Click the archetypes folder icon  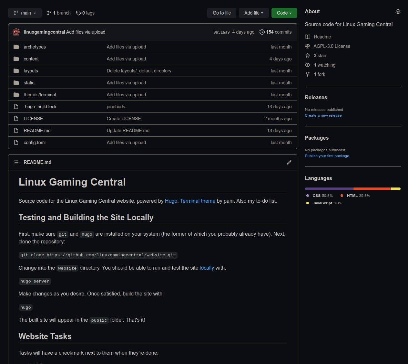[16, 47]
